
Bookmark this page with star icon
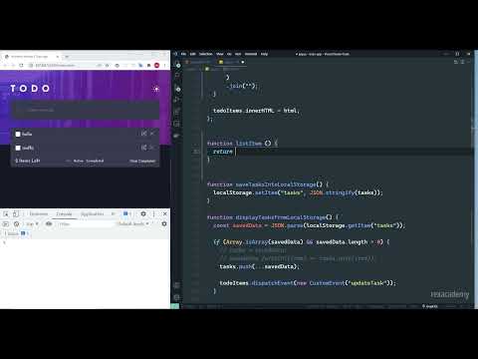point(108,66)
